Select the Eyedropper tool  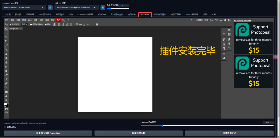click(x=6, y=46)
